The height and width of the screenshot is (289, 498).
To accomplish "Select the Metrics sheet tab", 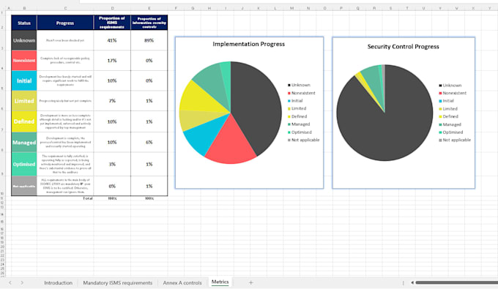I will point(220,282).
